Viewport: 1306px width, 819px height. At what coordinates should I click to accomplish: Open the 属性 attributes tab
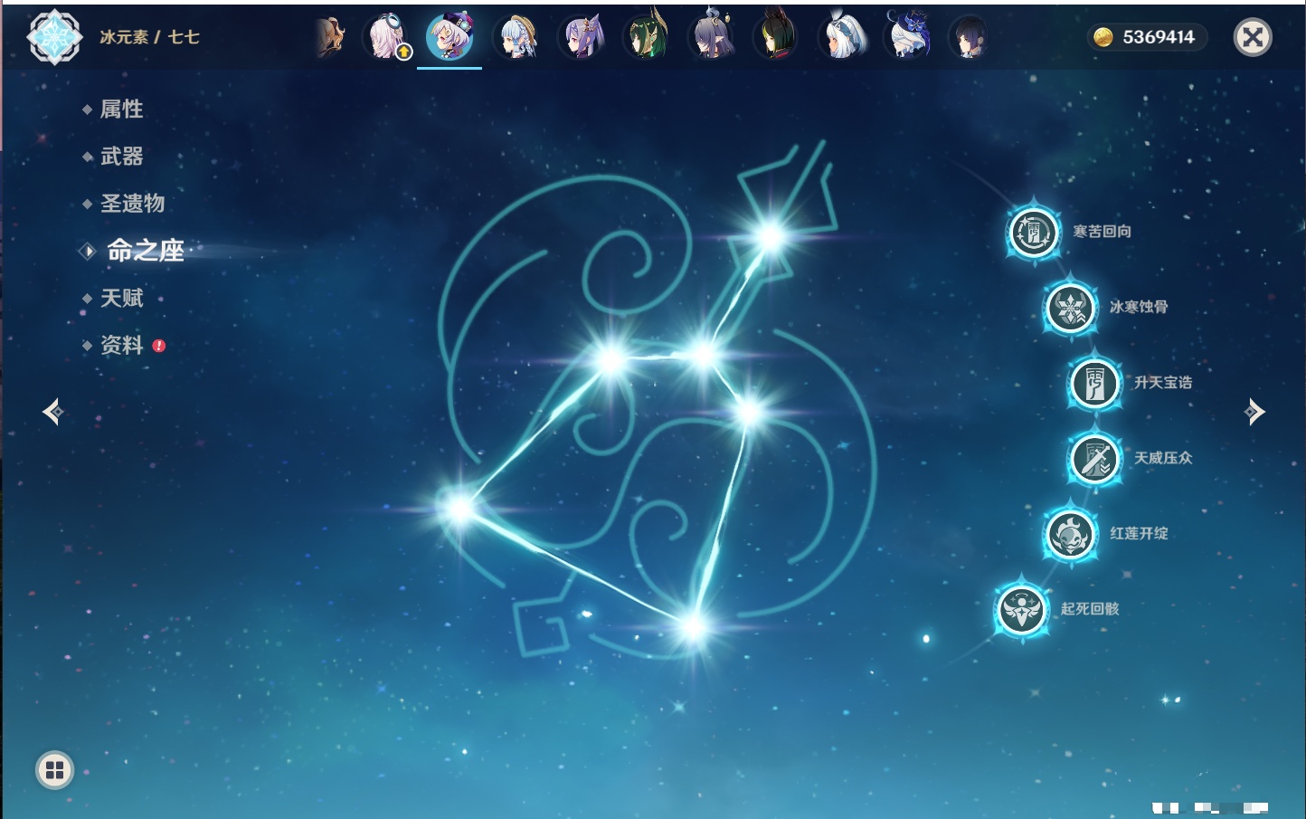[121, 110]
